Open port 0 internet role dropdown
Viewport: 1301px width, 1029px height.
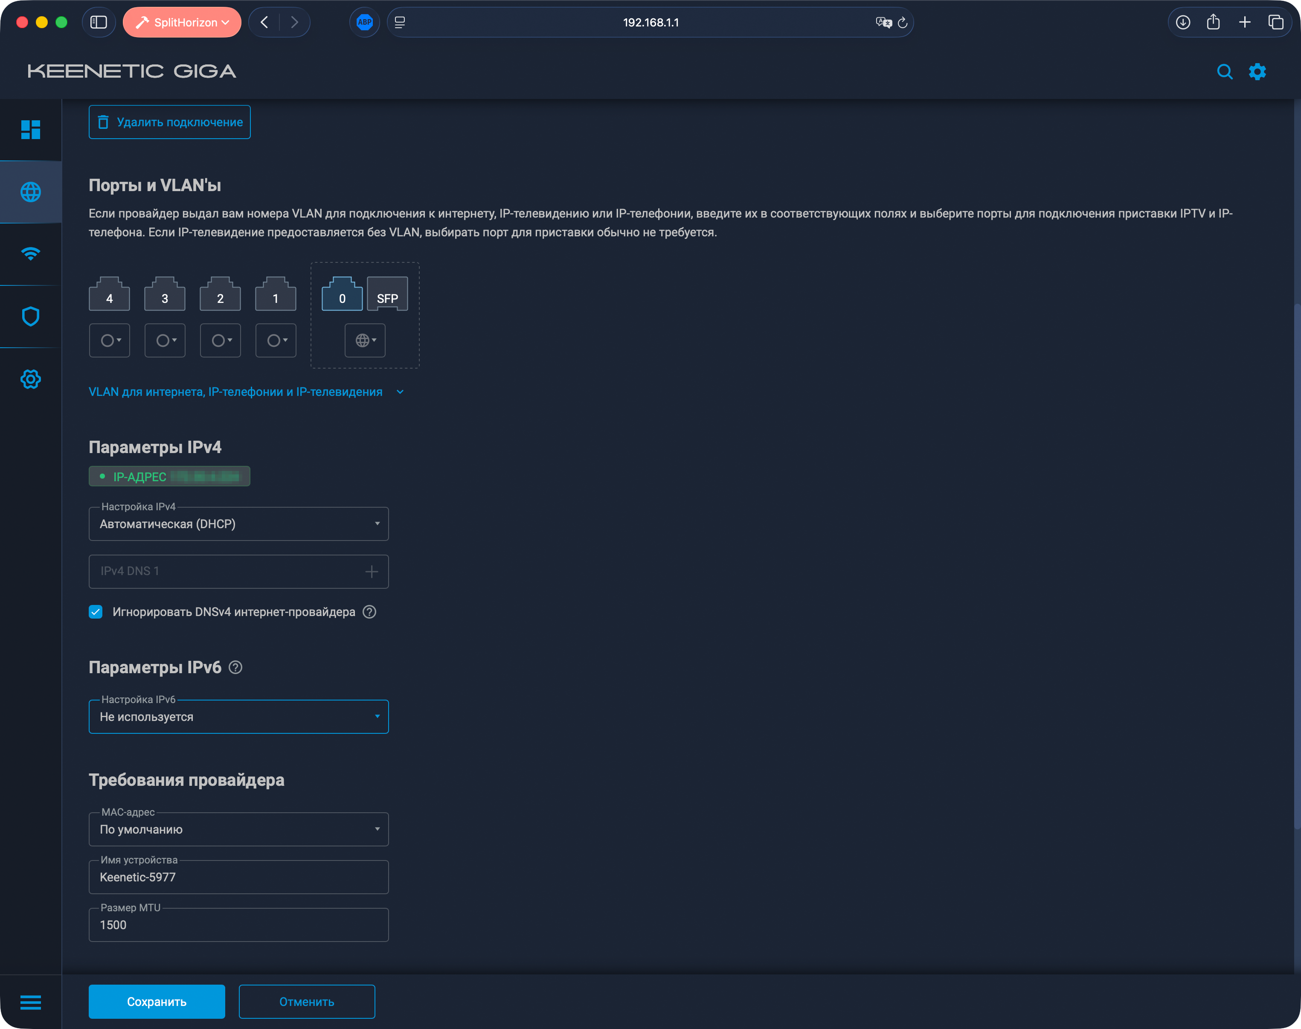point(365,340)
